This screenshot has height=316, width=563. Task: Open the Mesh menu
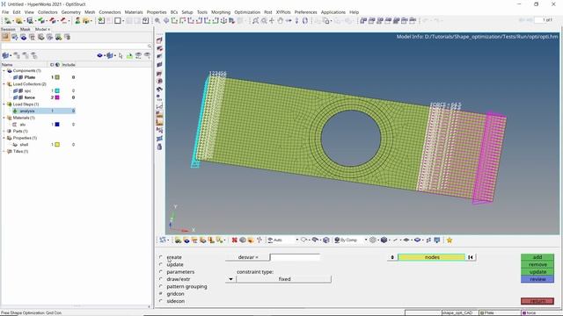(90, 12)
